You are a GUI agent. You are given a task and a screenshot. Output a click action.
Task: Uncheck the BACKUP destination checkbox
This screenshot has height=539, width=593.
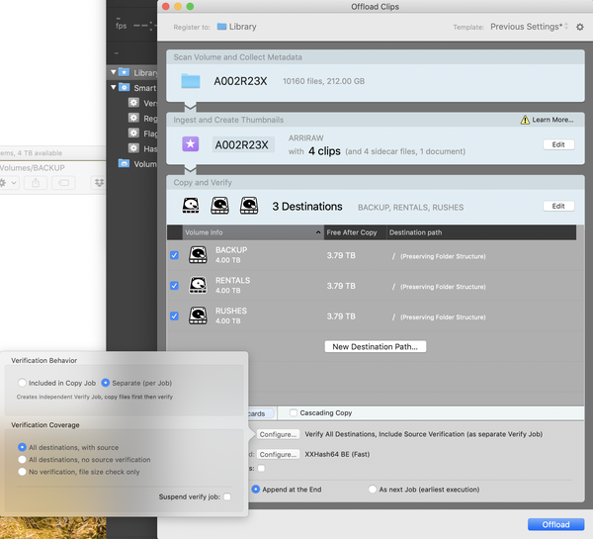click(x=175, y=255)
